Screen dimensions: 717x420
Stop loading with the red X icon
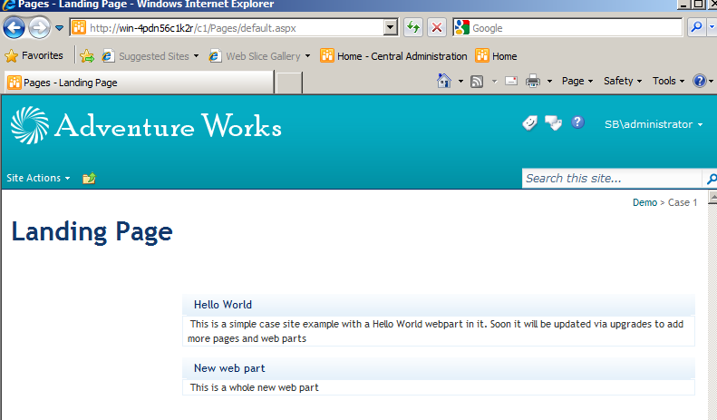(x=437, y=27)
